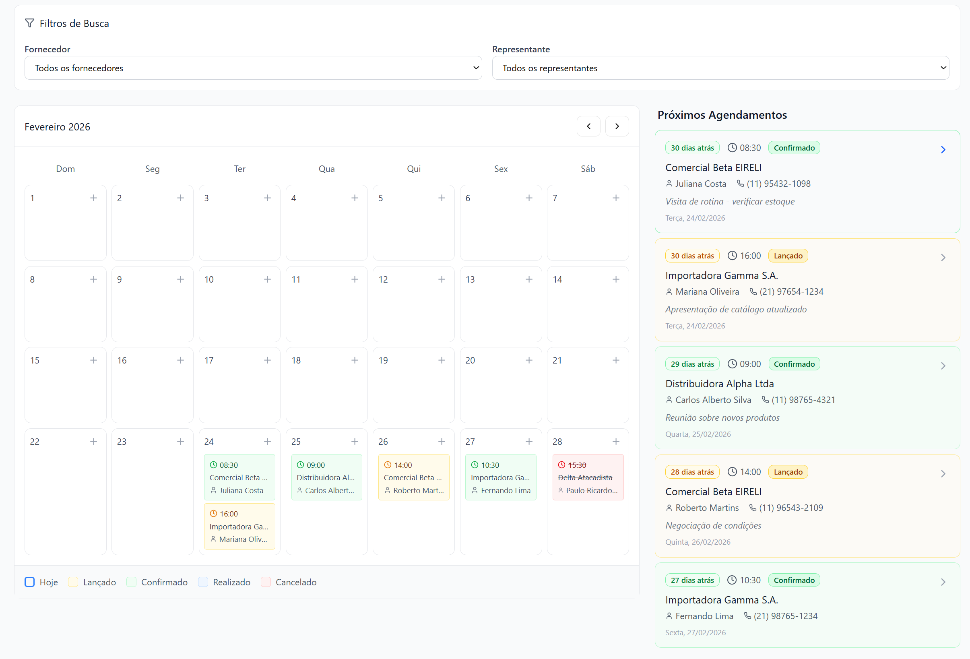Expand Comercial Beta 08:30 card chevron

(943, 150)
